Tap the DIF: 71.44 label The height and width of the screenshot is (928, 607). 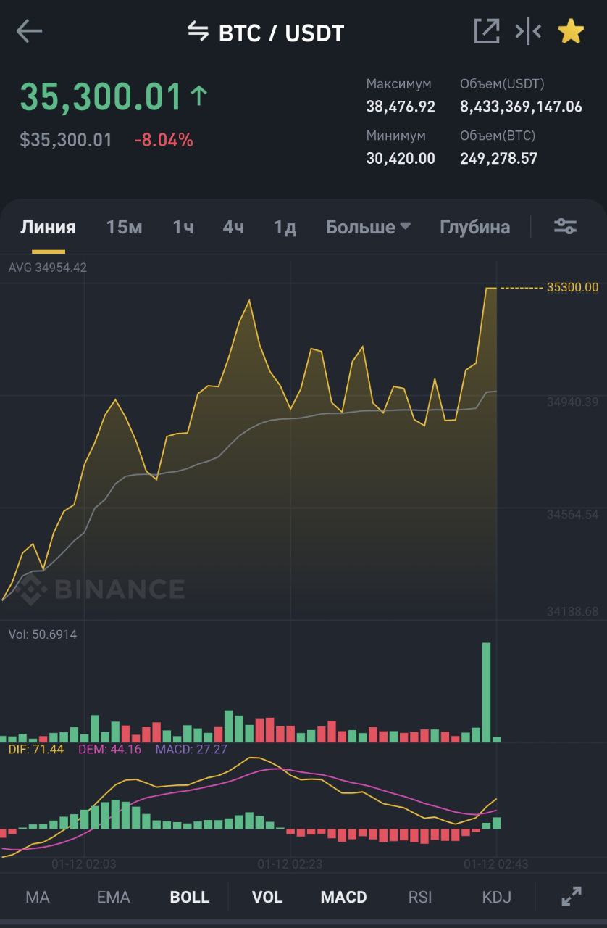point(36,749)
